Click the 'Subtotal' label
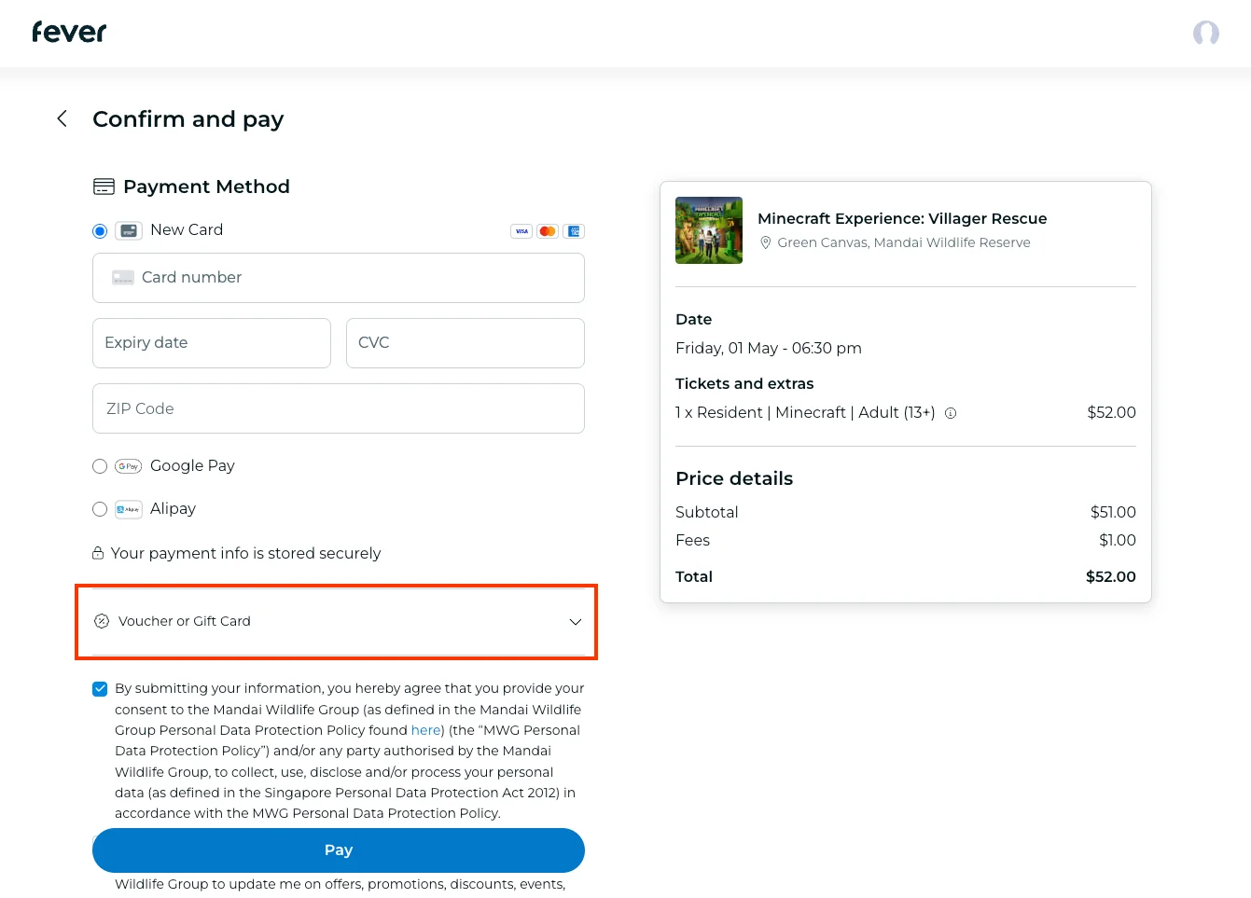1251x898 pixels. click(x=707, y=512)
